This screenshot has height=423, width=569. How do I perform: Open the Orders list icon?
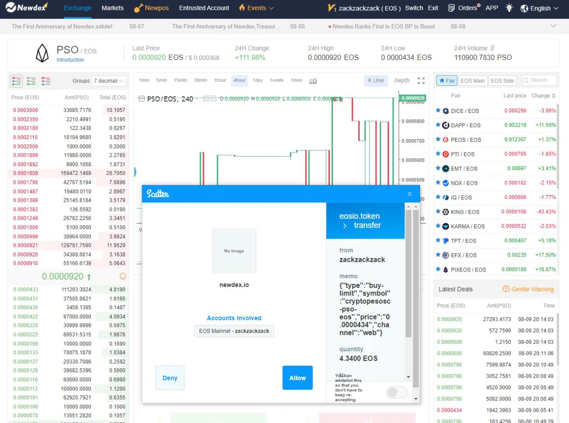pos(452,8)
